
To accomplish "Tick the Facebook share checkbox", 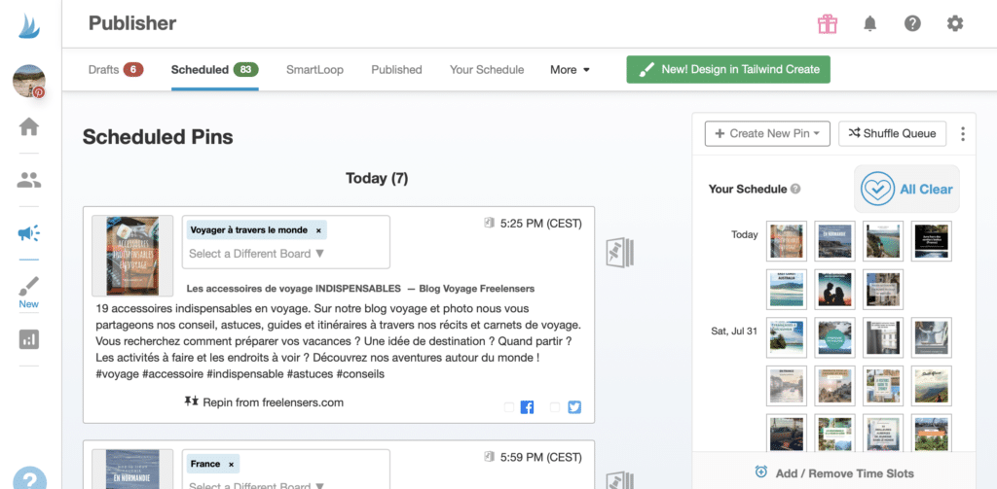I will coord(508,407).
